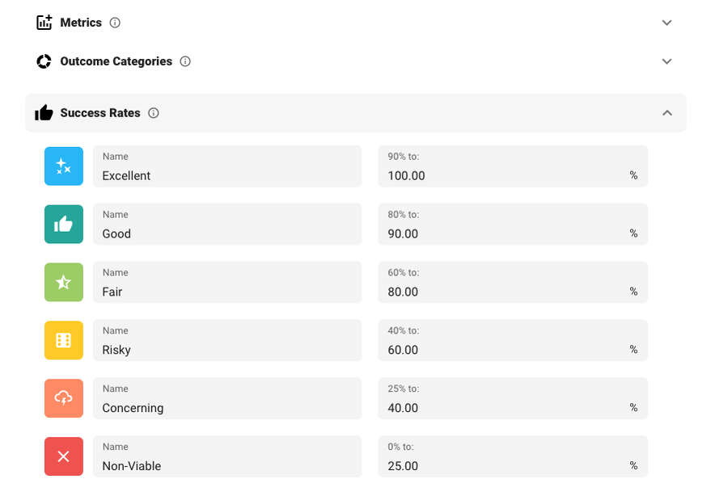Click the orange cloud icon for Concerning
The image size is (715, 500).
coord(63,399)
